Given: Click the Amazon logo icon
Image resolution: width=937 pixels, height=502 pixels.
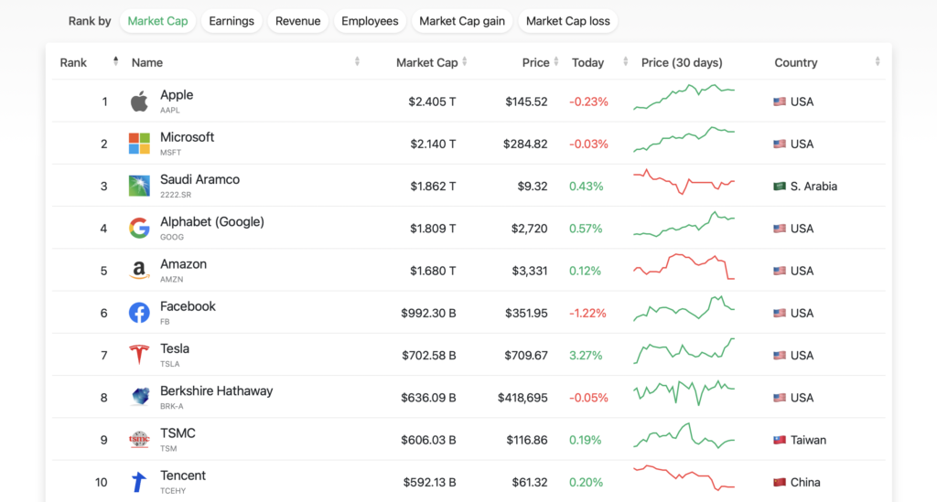Looking at the screenshot, I should [x=139, y=271].
